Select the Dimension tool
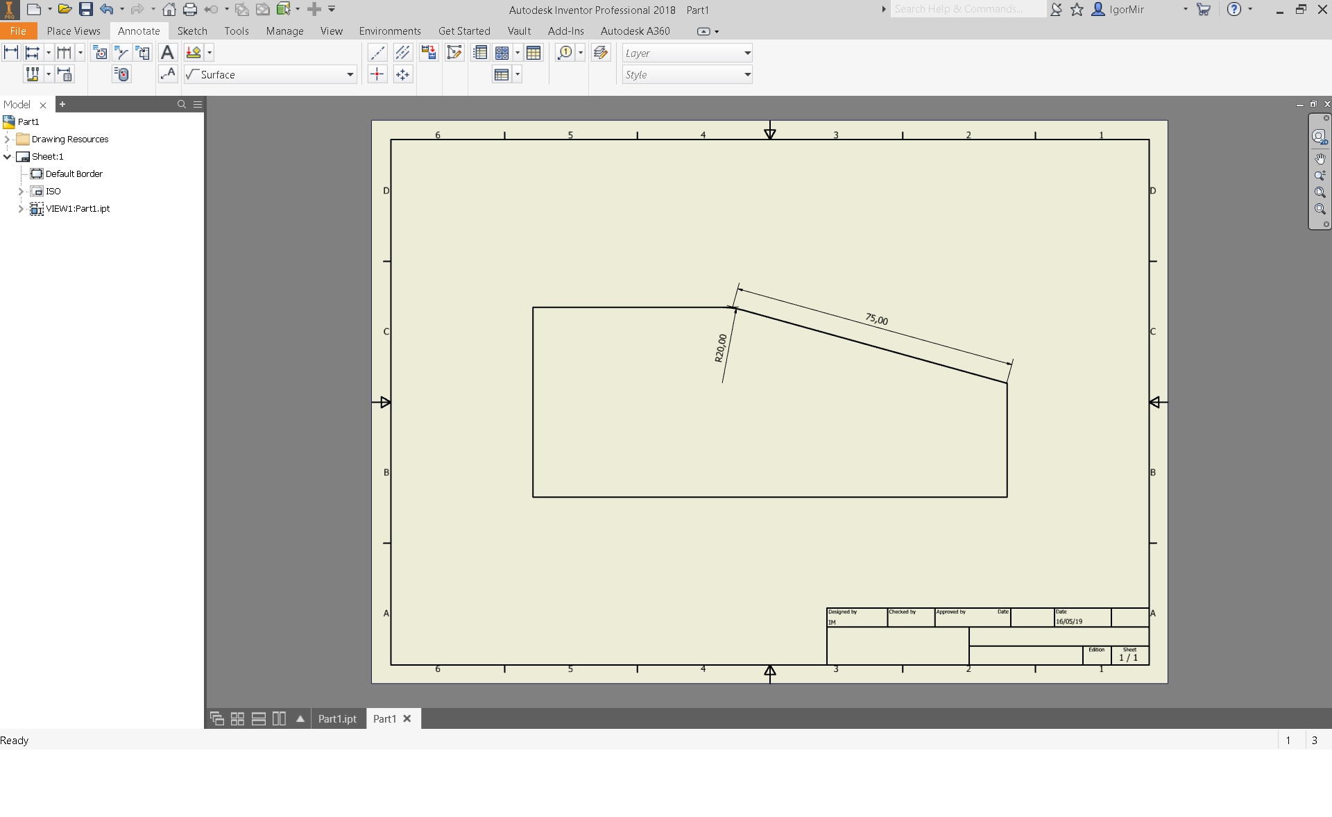Image resolution: width=1332 pixels, height=817 pixels. pos(11,52)
